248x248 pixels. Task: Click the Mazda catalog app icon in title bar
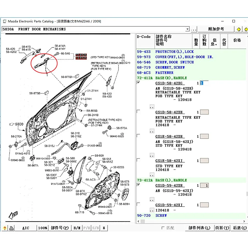pos(5,21)
